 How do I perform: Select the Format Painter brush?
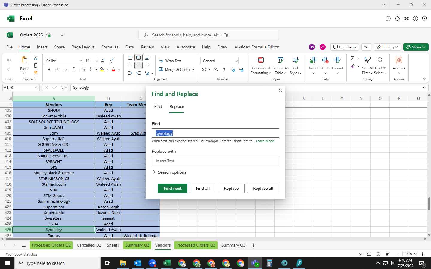36,73
